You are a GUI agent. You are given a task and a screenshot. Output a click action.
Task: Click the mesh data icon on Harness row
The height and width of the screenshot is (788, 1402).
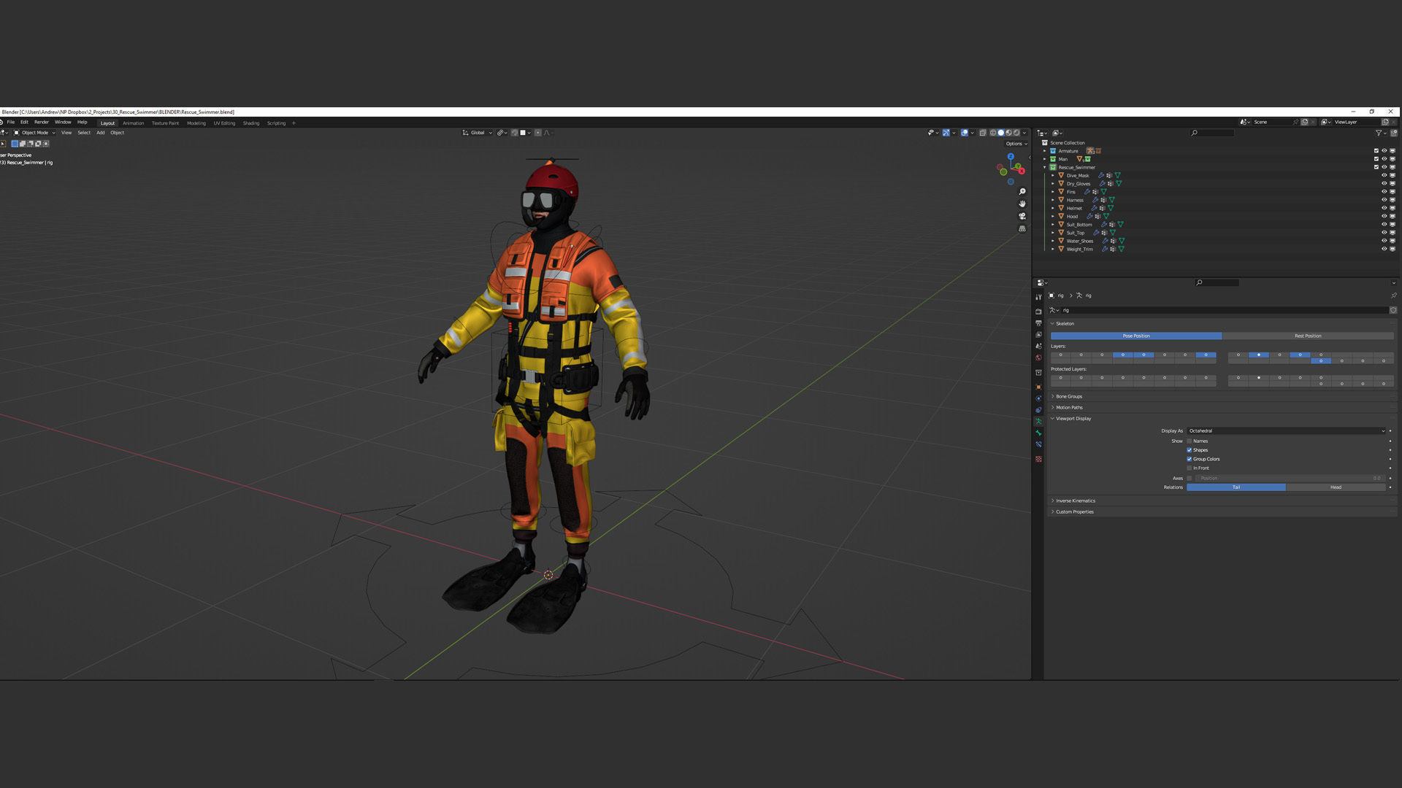[1111, 200]
